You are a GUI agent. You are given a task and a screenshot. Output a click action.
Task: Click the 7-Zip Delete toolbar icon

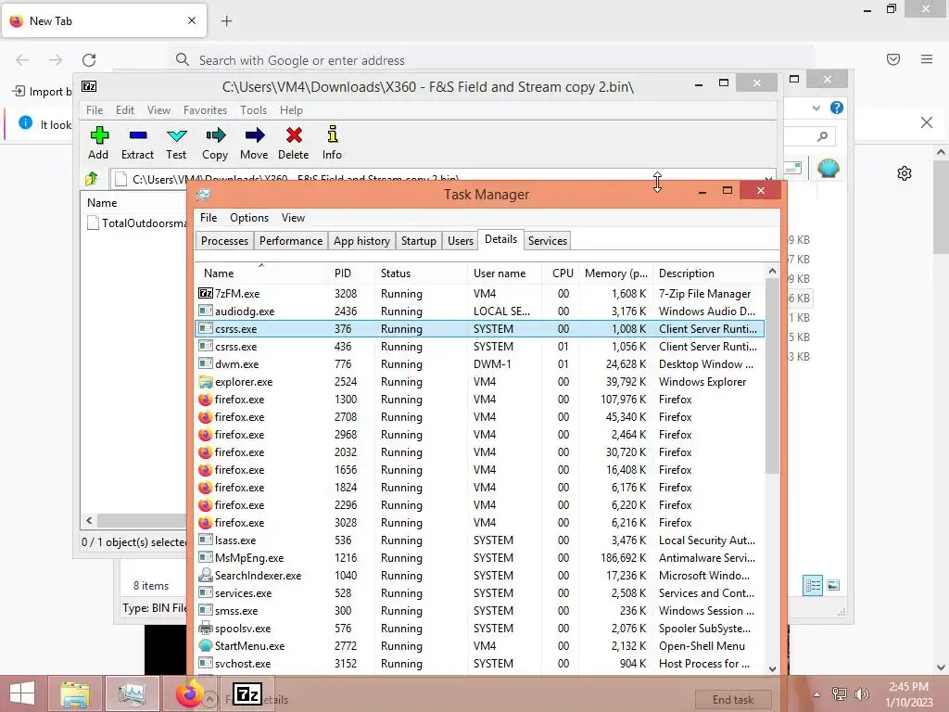point(294,135)
